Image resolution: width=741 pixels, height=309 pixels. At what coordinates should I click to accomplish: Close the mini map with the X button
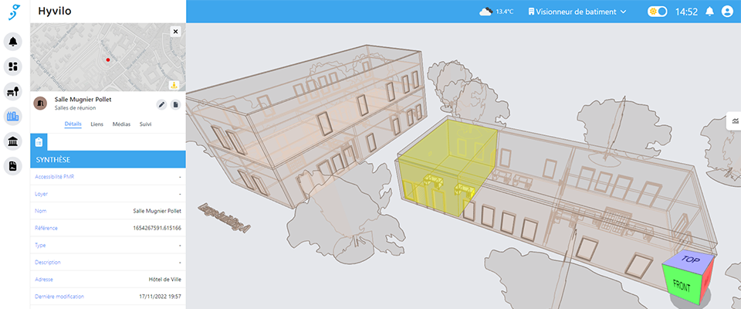coord(175,32)
